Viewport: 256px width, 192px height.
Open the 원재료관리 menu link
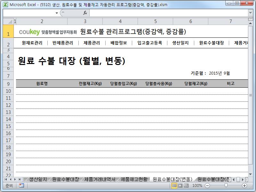(32, 43)
